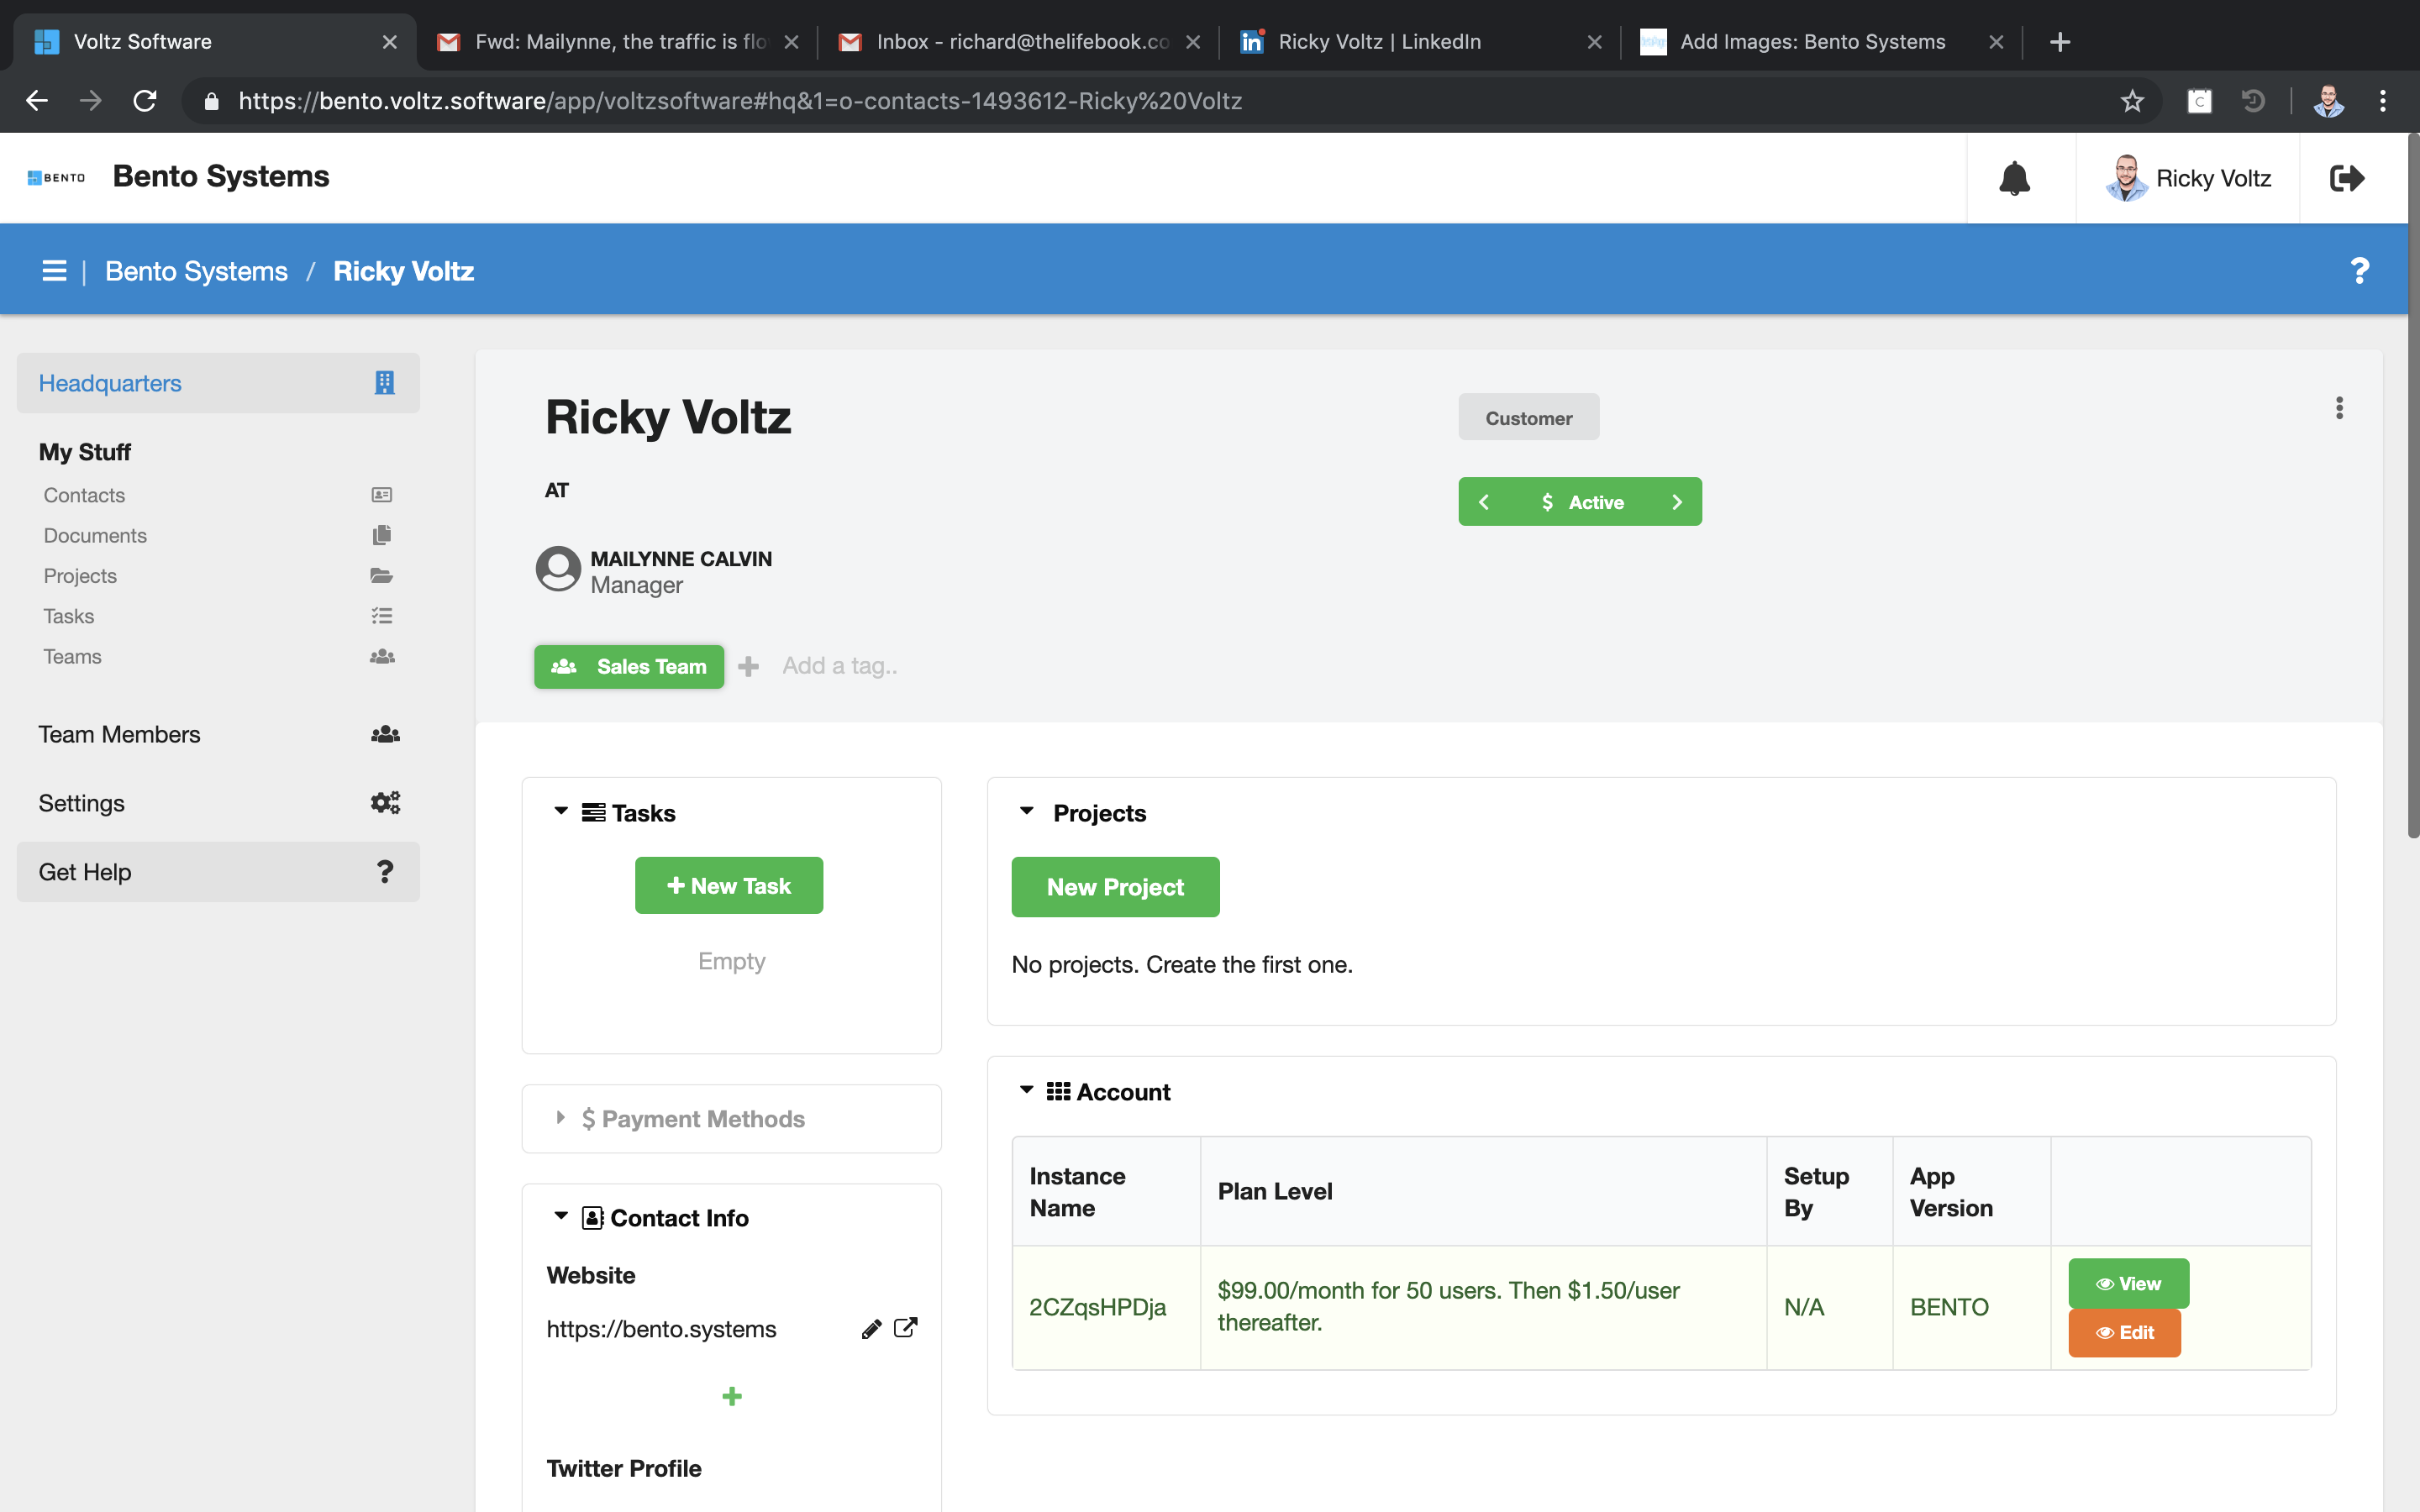Screen dimensions: 2420x1512
Task: Open the three-dot options menu for contact
Action: tap(2338, 408)
